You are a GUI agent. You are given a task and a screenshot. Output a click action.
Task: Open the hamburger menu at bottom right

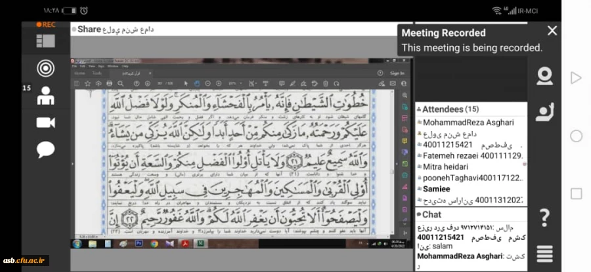coord(544,253)
